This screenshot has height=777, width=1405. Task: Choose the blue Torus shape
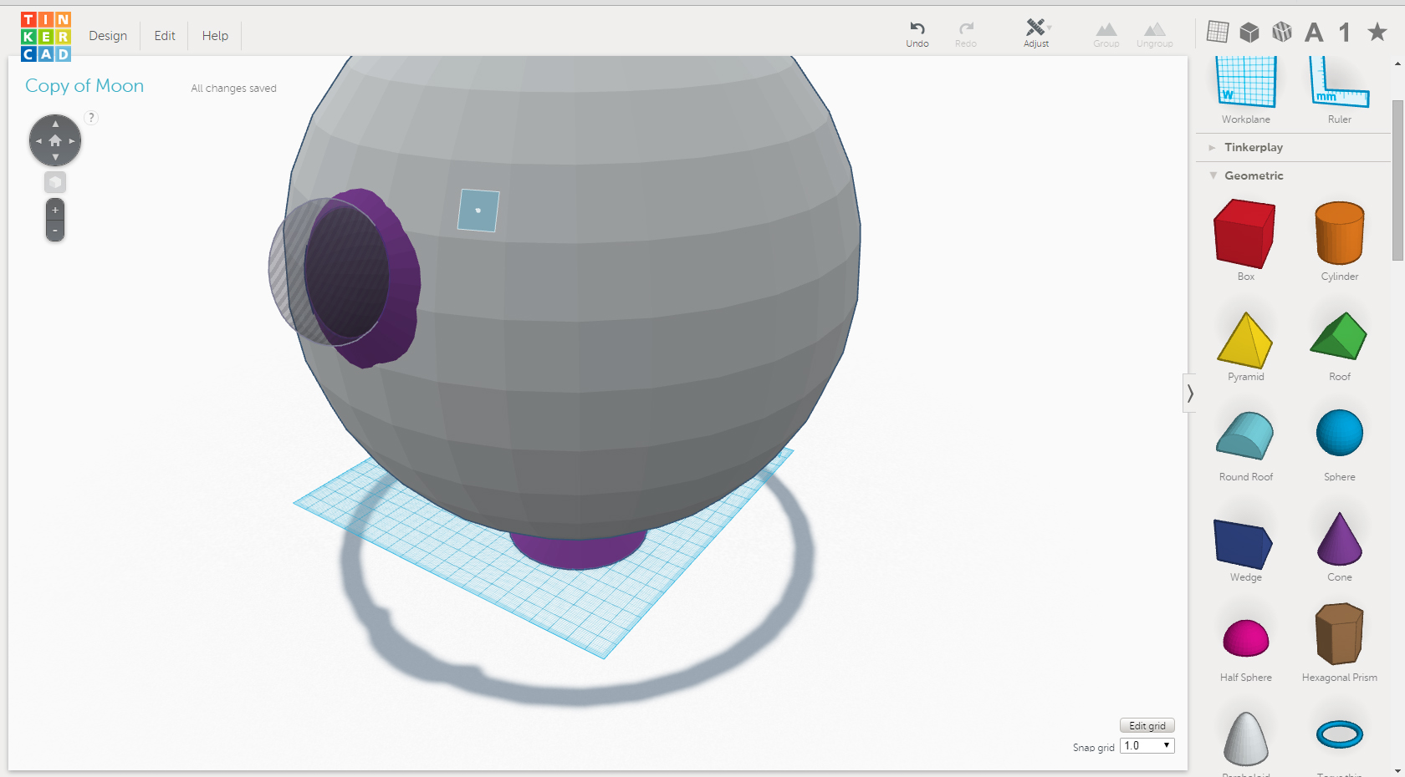pos(1340,734)
